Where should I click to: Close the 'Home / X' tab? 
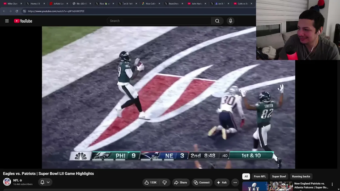click(x=44, y=4)
